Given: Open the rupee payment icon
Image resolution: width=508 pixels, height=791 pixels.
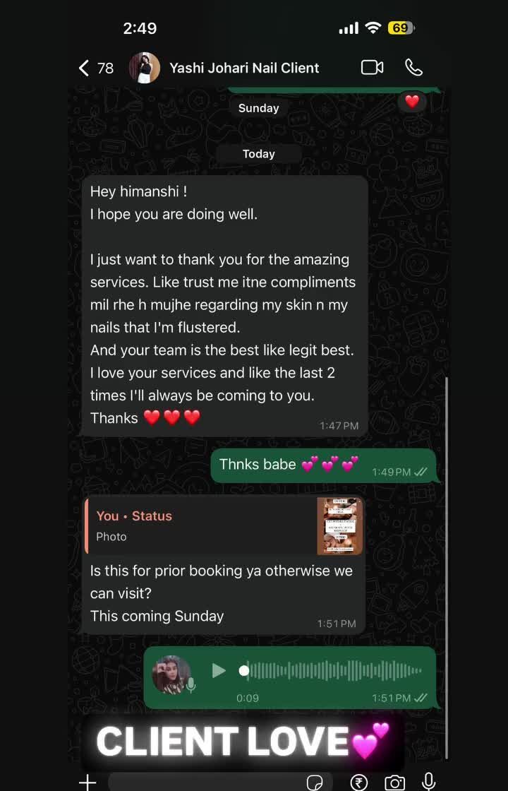Looking at the screenshot, I should (359, 783).
